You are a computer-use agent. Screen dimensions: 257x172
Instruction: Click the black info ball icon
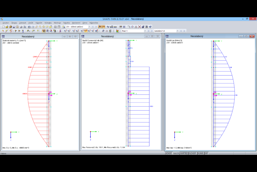click(x=143, y=27)
